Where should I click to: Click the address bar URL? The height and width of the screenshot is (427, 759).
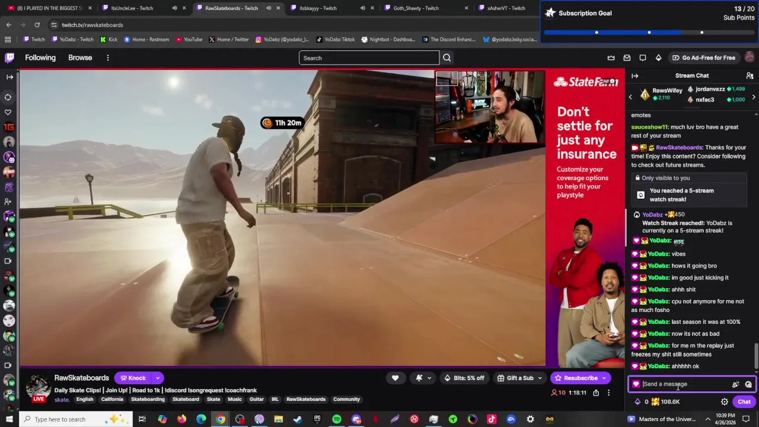coord(93,25)
